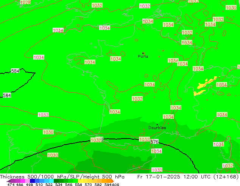Click the 1028 pressure label
The width and height of the screenshot is (240, 186).
[25, 2]
